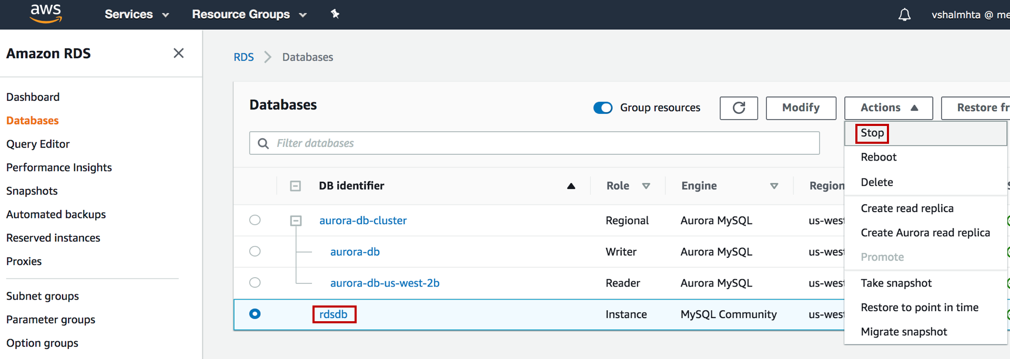Click the Region column header
Screen dimensions: 1010x359
pyautogui.click(x=826, y=186)
